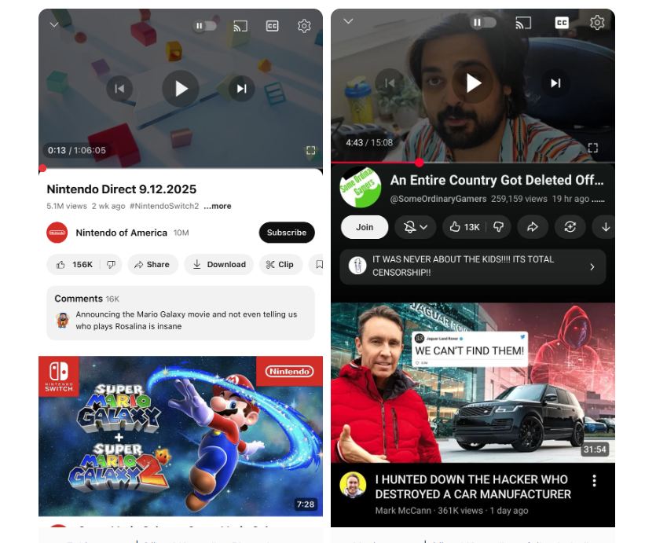Like the video with 13K thumbs up

(464, 227)
